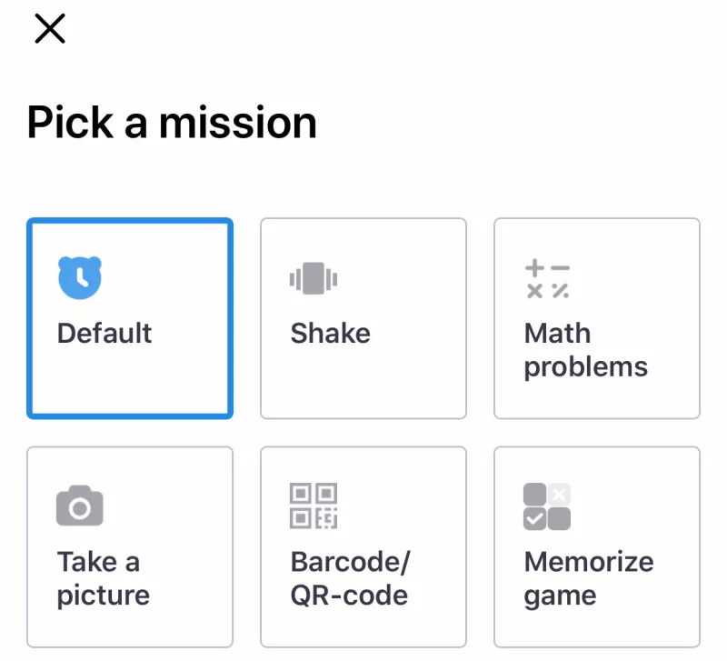Image resolution: width=727 pixels, height=661 pixels.
Task: Click the "Math problems" text label
Action: 585,350
